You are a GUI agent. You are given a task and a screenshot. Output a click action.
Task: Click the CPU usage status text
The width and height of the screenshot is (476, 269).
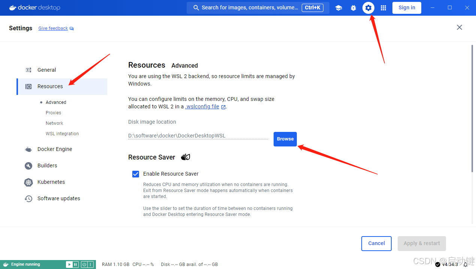coord(143,265)
